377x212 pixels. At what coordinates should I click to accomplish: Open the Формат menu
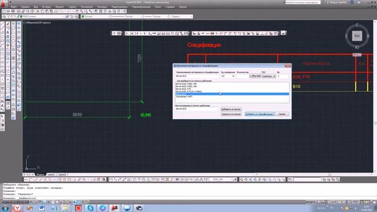59,6
